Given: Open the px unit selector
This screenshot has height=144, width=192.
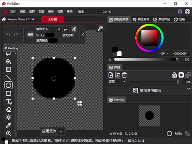Looking at the screenshot, I should tap(65, 29).
